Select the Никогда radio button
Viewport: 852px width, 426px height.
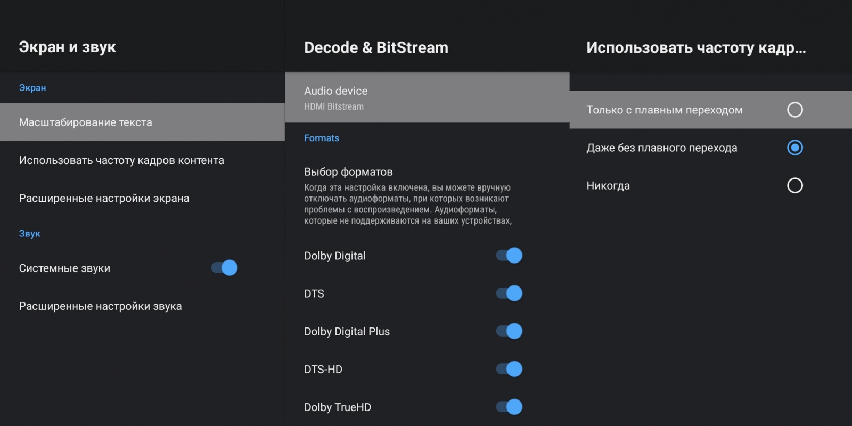tap(794, 185)
